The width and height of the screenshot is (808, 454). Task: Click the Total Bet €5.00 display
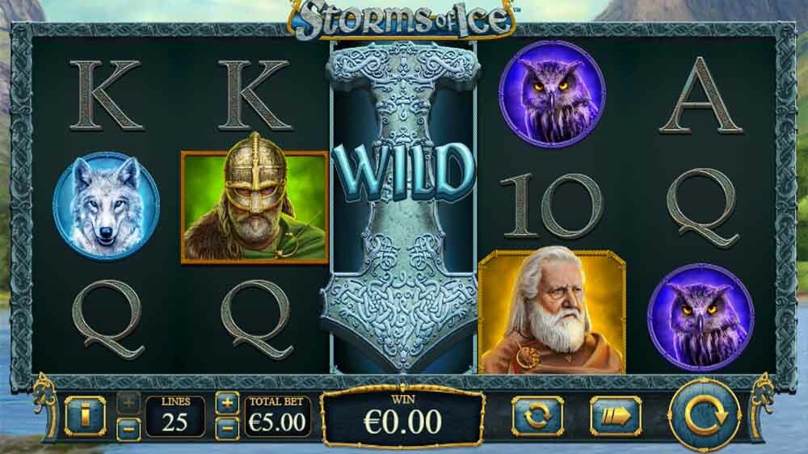[278, 417]
